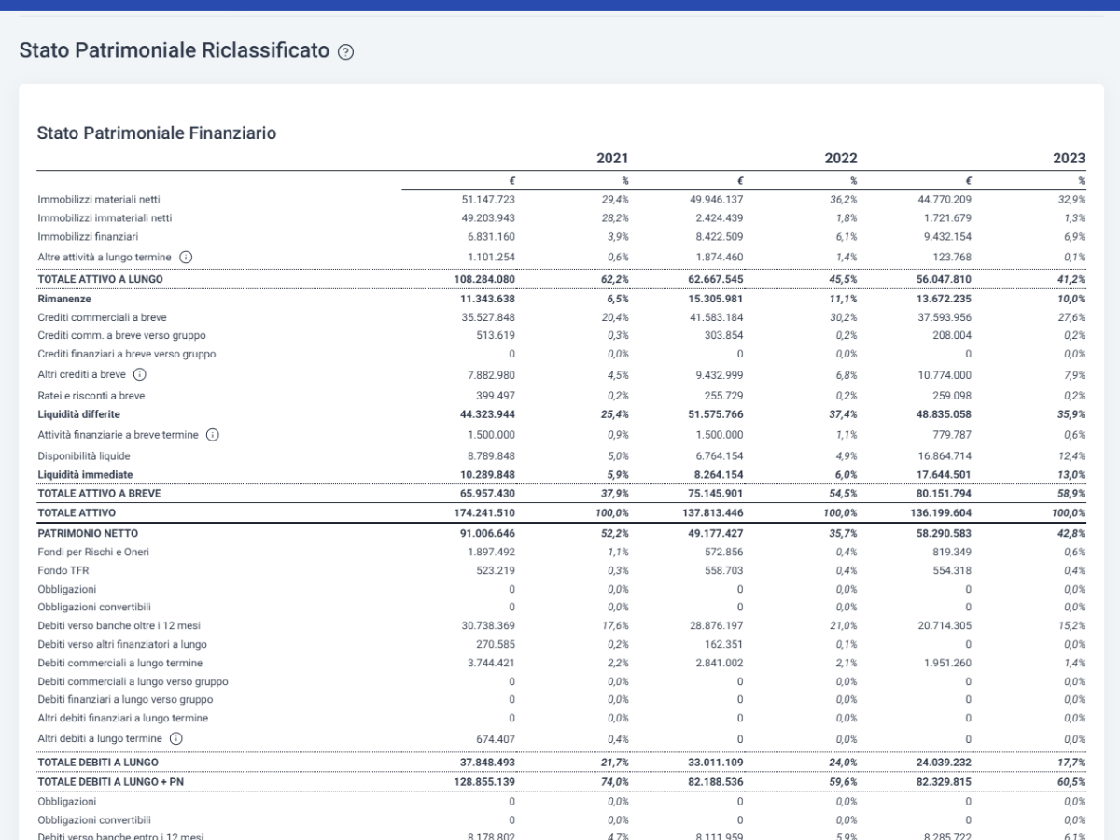Click the Liquidità differite row label
The width and height of the screenshot is (1120, 840).
(79, 413)
